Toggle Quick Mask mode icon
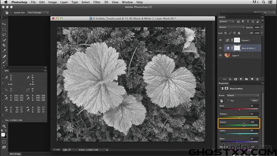The width and height of the screenshot is (277, 156). click(4, 142)
